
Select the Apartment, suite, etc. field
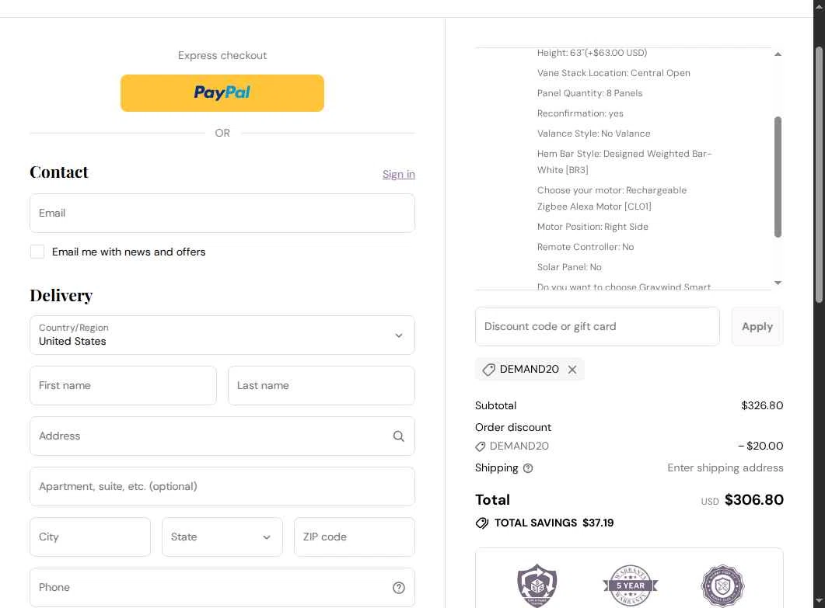point(222,487)
